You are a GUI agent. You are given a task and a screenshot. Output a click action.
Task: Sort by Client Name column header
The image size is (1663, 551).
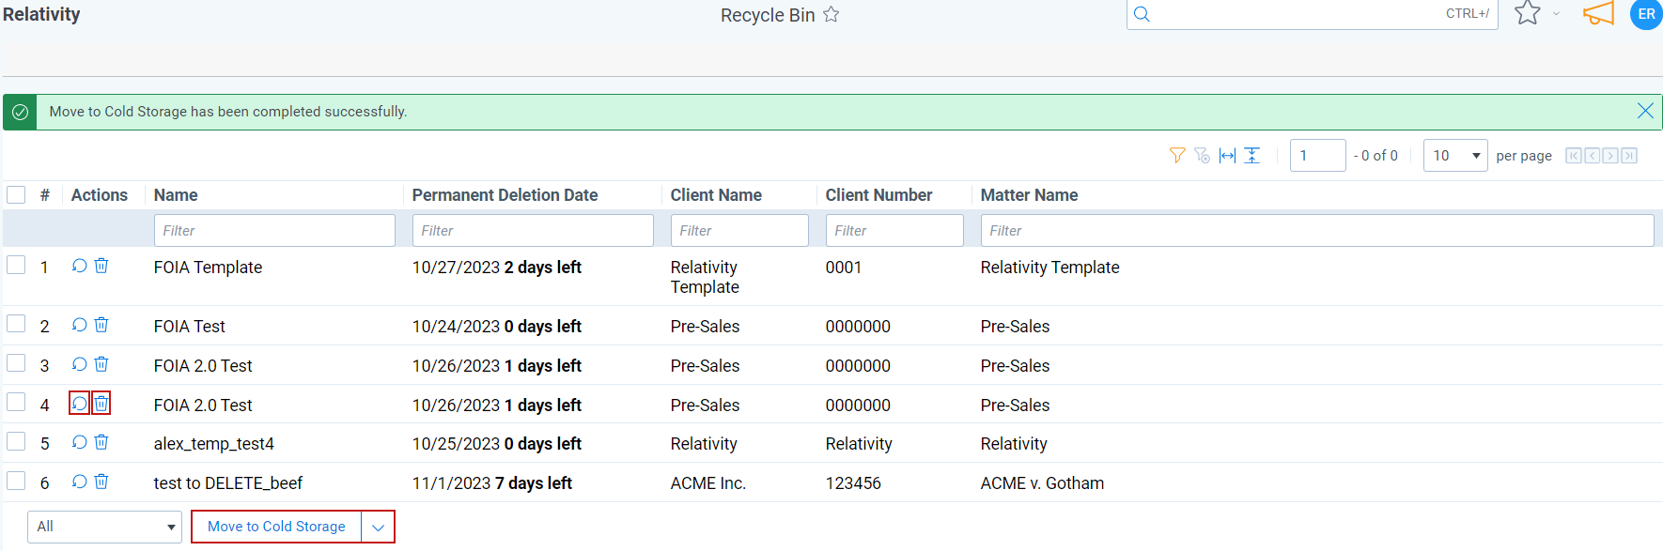point(716,195)
